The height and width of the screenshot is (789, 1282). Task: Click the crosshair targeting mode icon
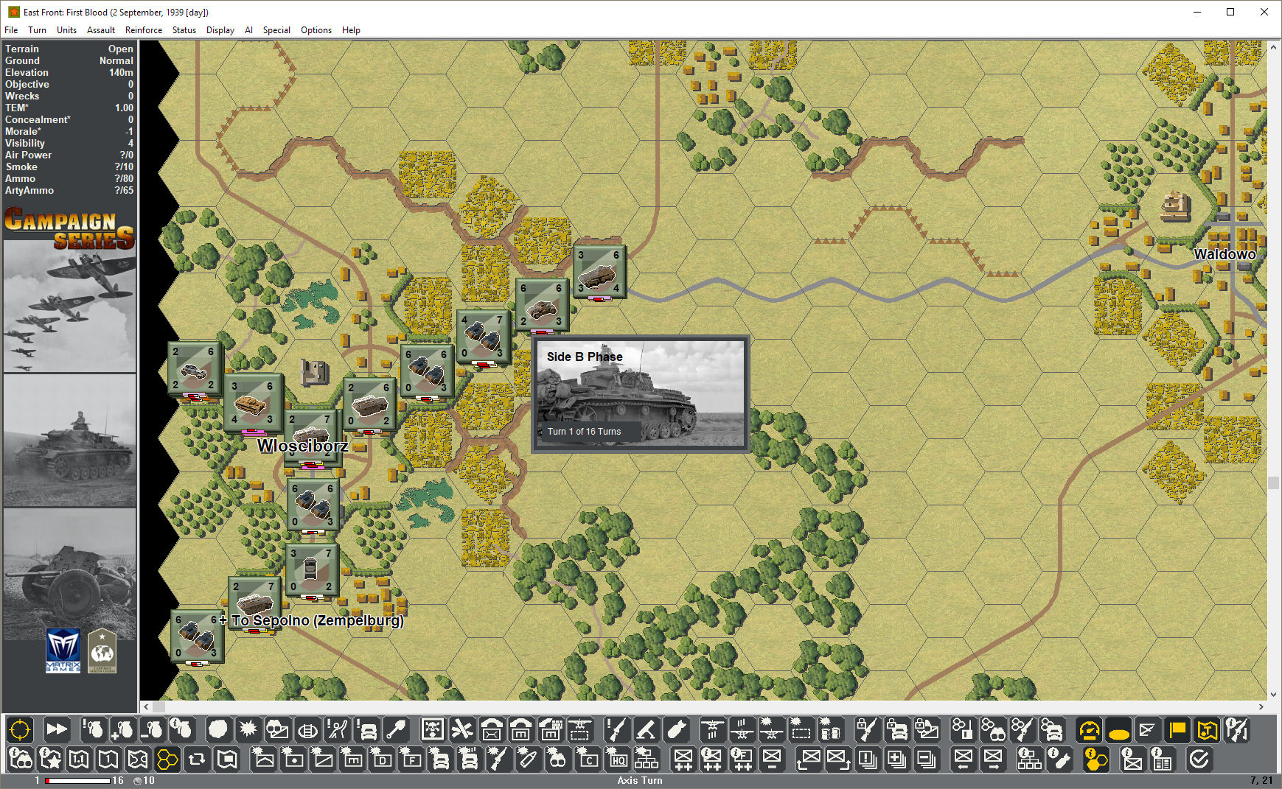(x=20, y=730)
